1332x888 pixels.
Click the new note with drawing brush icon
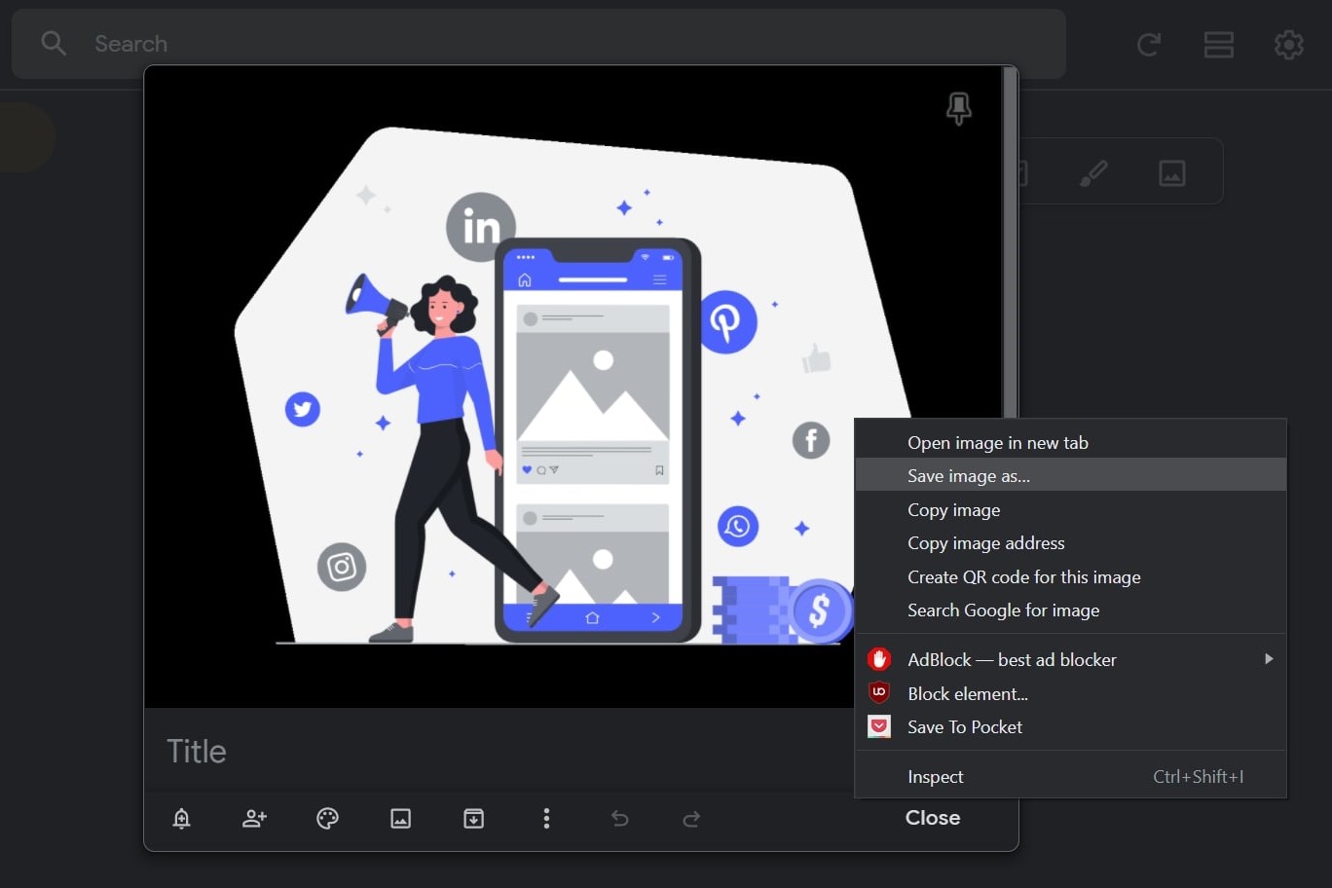click(x=1093, y=173)
